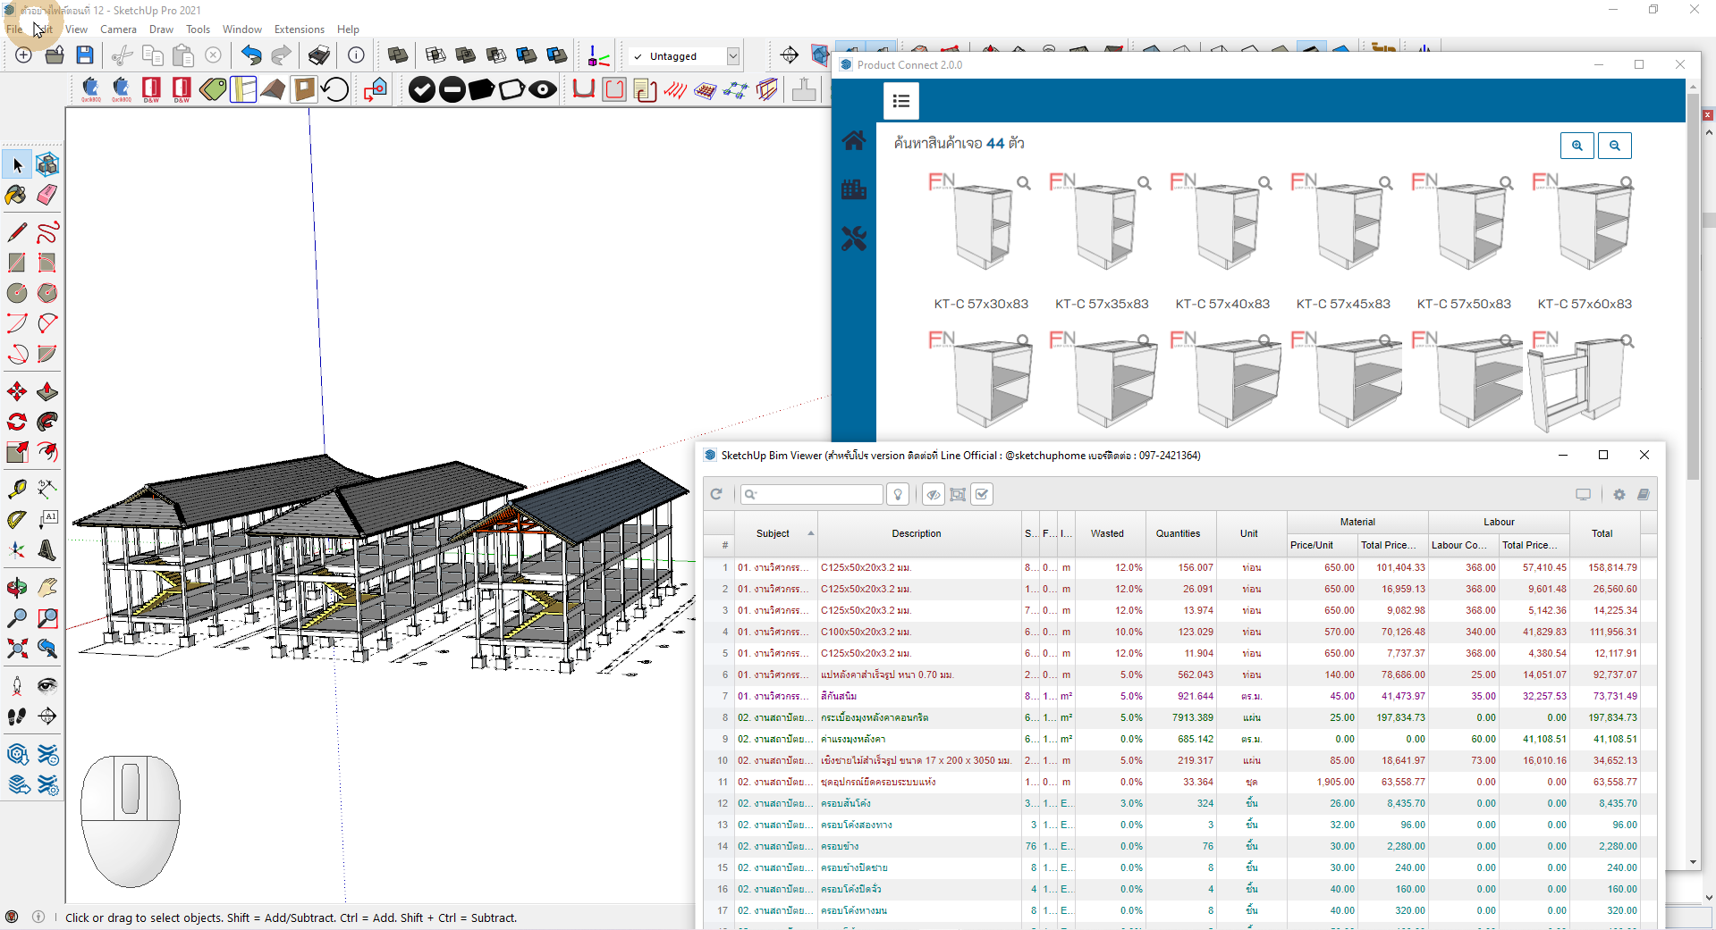Open the Tools menu
Screen dimensions: 1716x930
pos(198,29)
